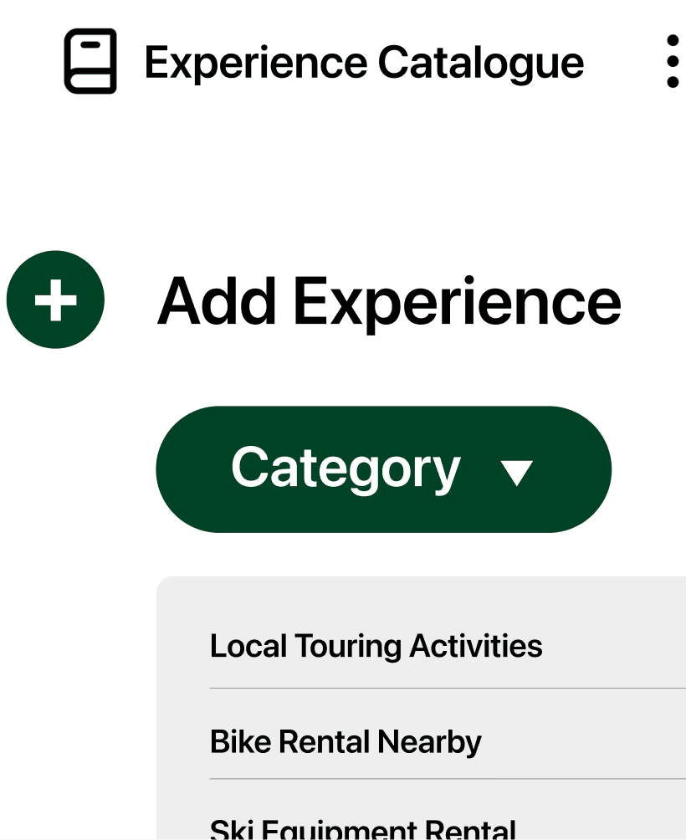Click the white plus sign symbol
The width and height of the screenshot is (686, 840).
56,300
